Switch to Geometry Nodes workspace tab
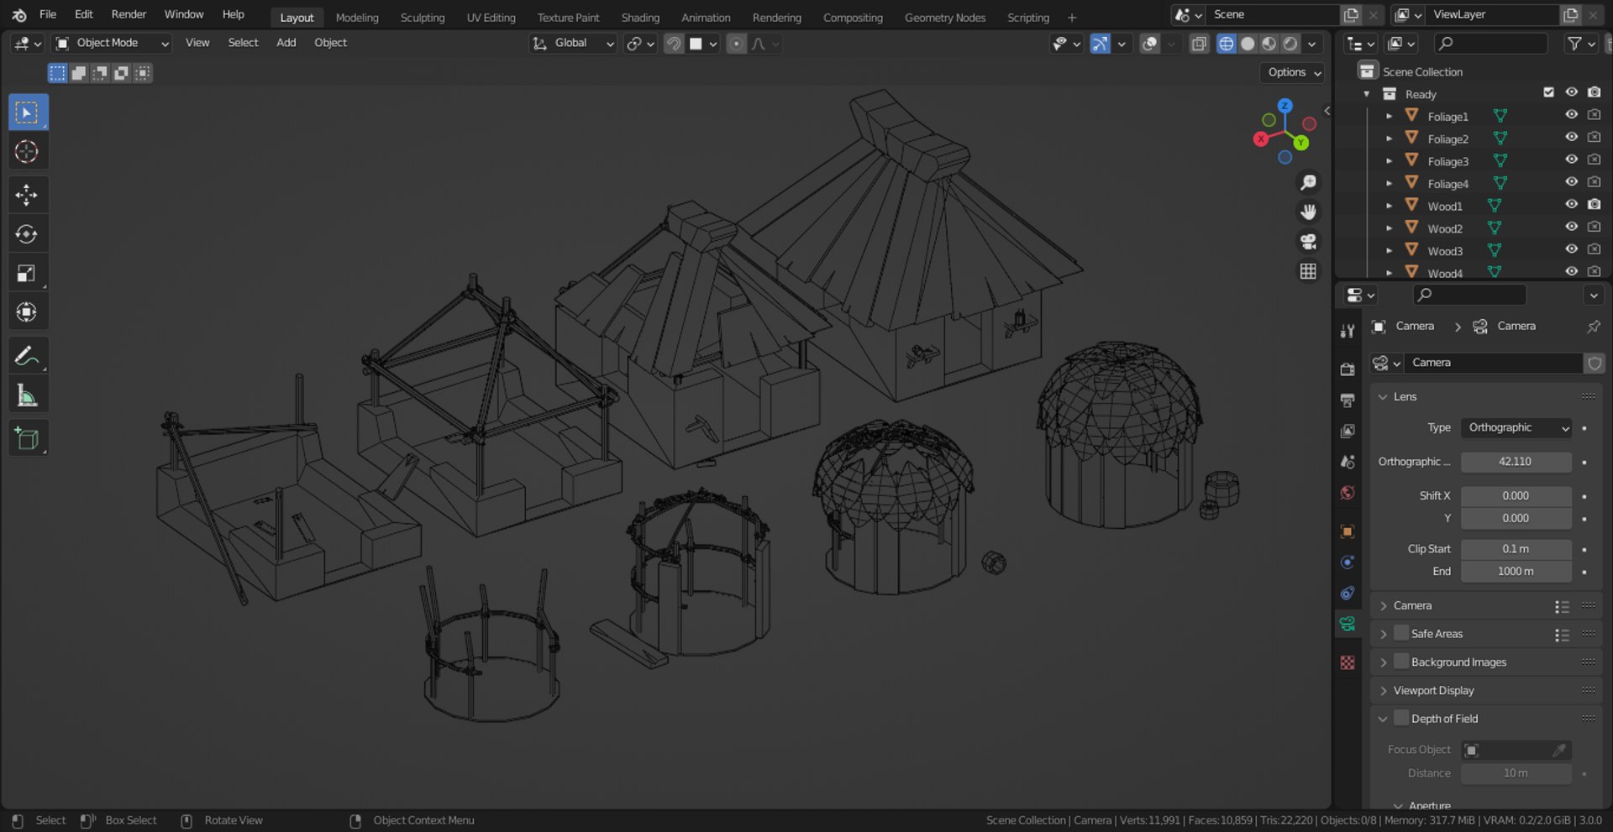This screenshot has width=1613, height=832. click(x=944, y=17)
